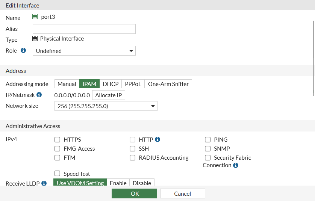The image size is (315, 201).
Task: Click the info icon beside Role
Action: [23, 50]
